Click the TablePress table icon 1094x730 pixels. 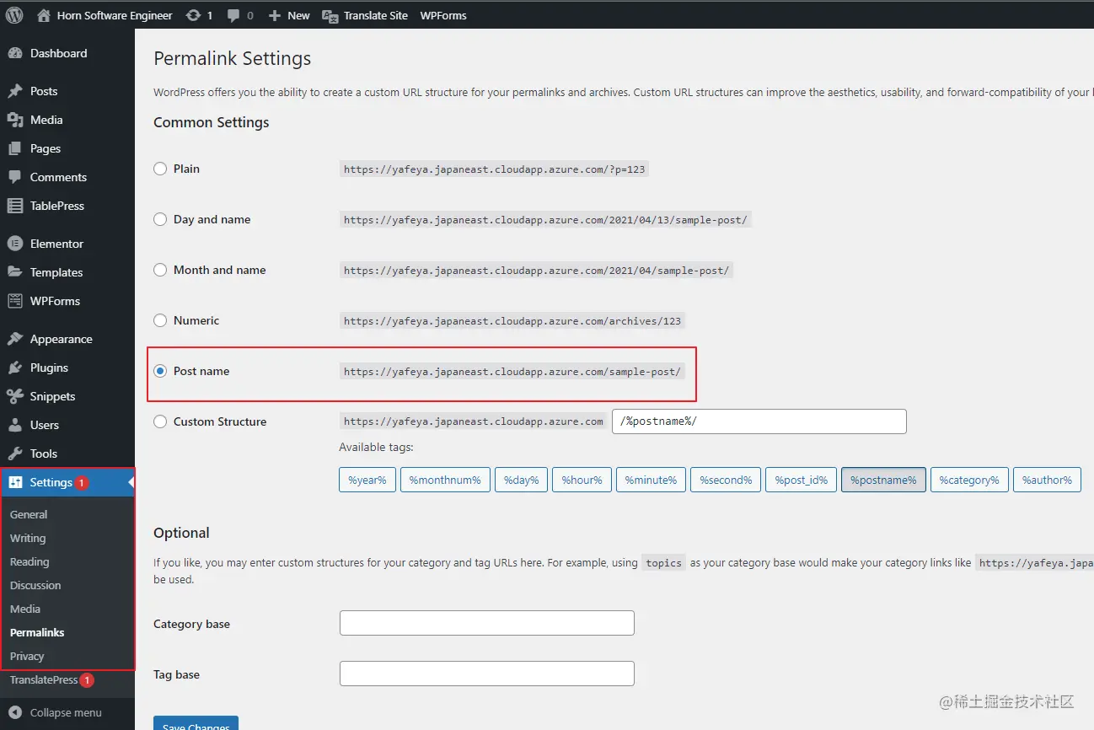[x=15, y=206]
